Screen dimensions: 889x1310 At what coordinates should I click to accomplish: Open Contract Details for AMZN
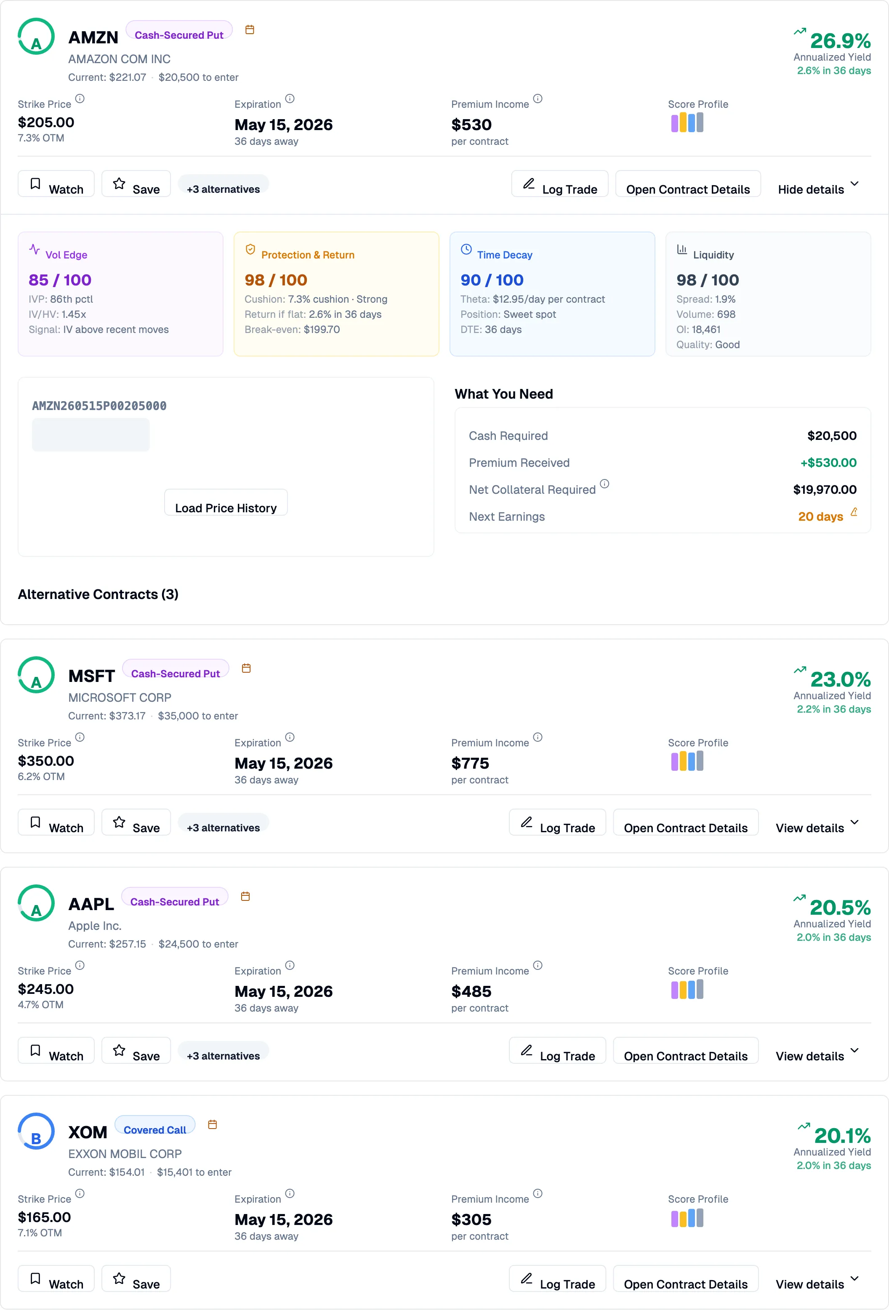[x=688, y=184]
